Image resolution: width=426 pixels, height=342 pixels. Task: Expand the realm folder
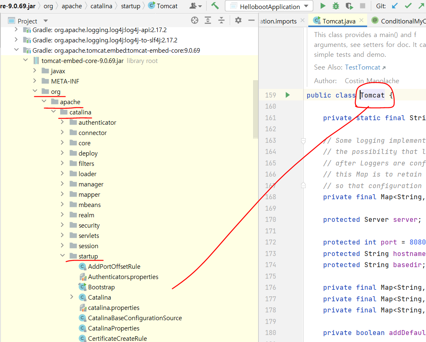[62, 214]
